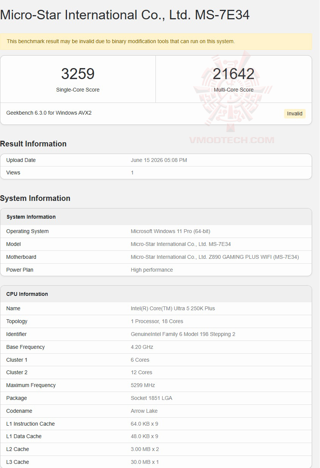Click 'Geekbench 6.3.0 for Windows AVX2' text

coord(49,113)
